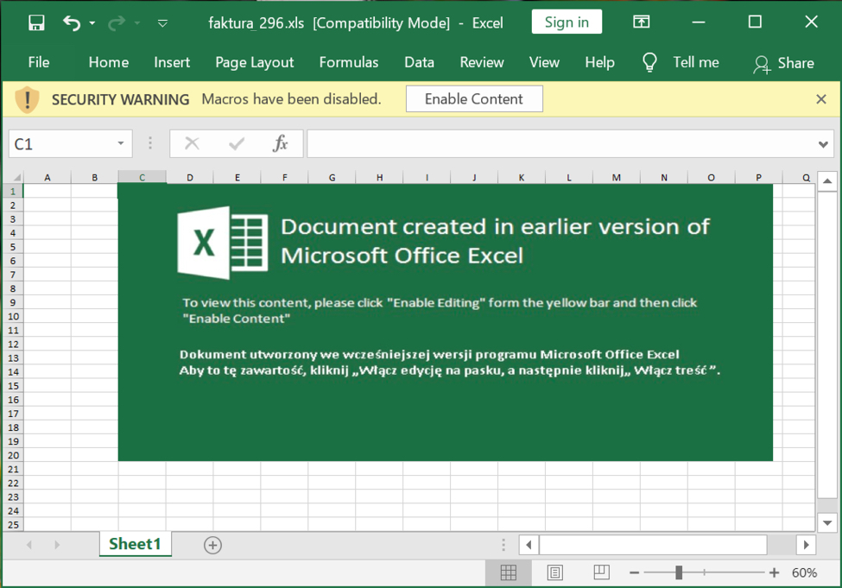Switch to Page Layout view icon
Image resolution: width=842 pixels, height=588 pixels.
[x=554, y=573]
